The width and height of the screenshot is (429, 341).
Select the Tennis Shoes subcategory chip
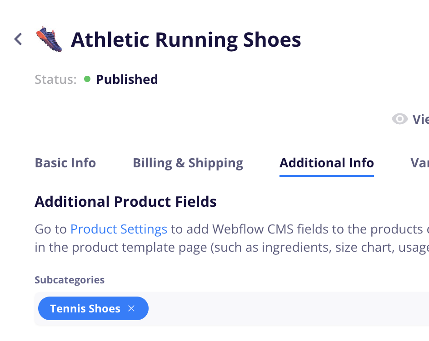(85, 309)
